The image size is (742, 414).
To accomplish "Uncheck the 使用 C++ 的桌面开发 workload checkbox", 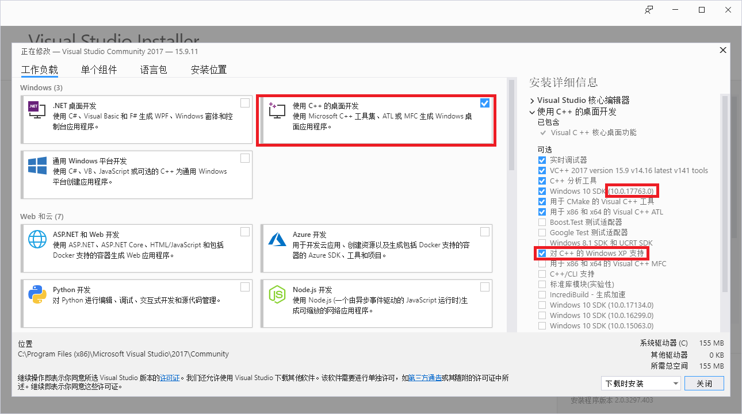I will [485, 103].
